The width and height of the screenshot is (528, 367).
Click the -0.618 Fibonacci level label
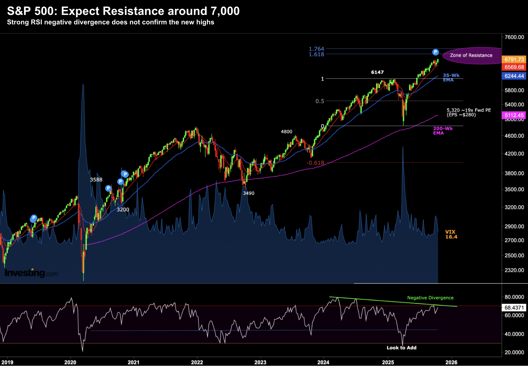315,163
